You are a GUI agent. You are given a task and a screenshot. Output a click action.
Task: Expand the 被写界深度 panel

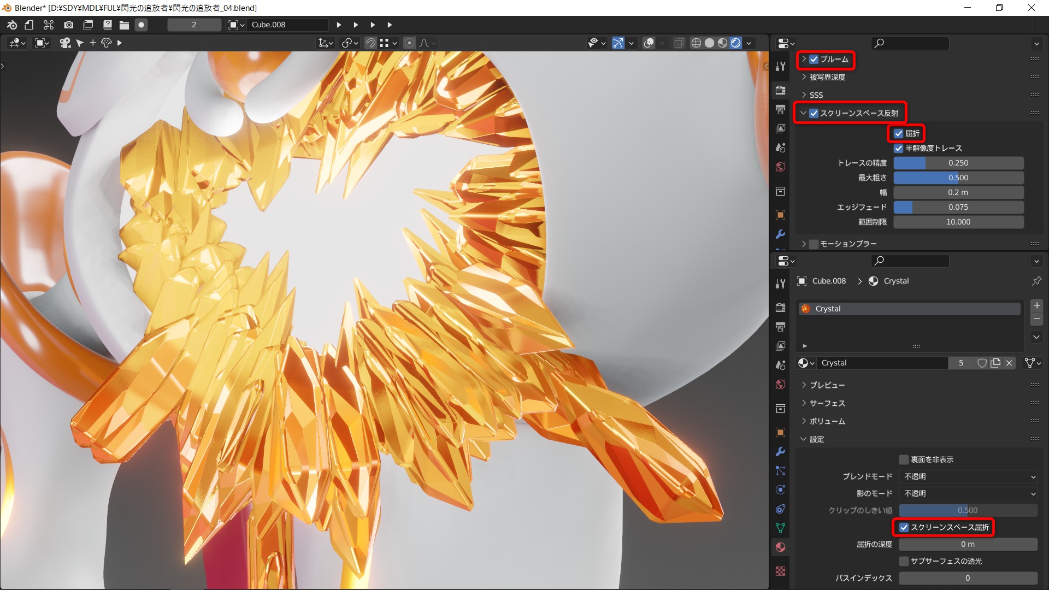click(x=827, y=77)
